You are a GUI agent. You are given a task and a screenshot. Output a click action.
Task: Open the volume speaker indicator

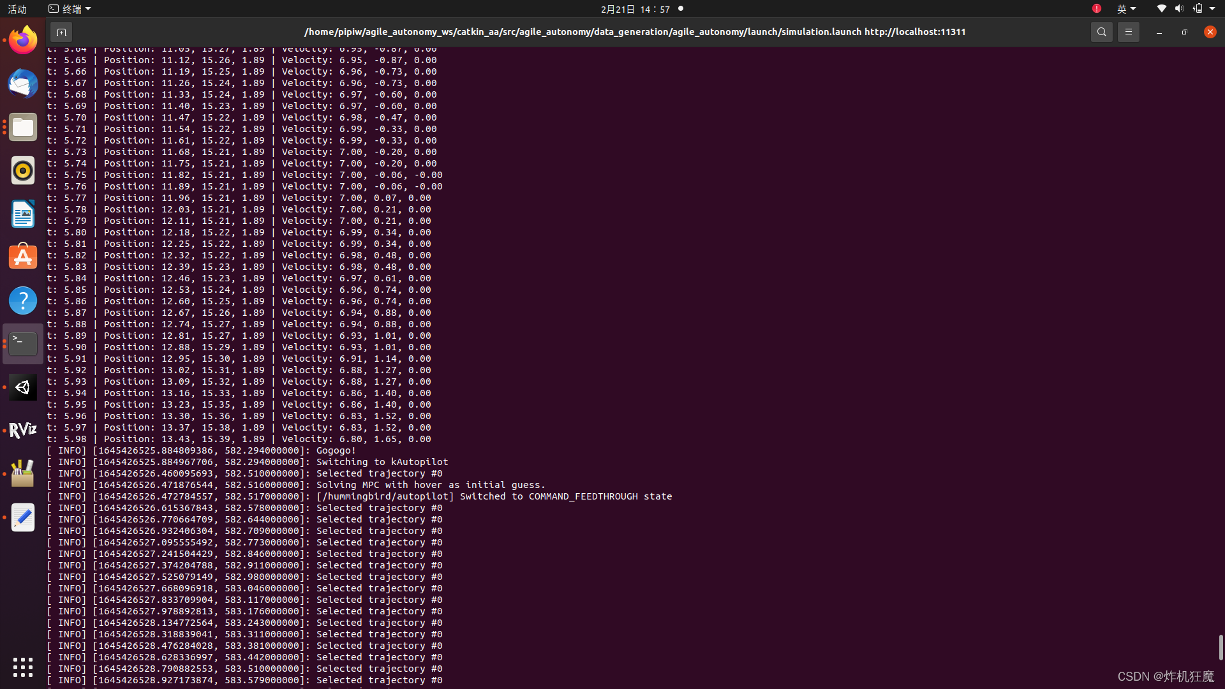coord(1179,9)
